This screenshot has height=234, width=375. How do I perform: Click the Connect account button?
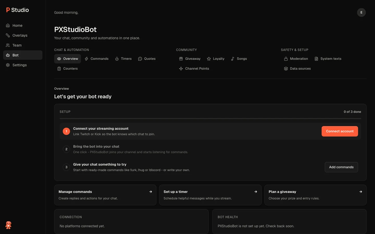click(x=340, y=131)
